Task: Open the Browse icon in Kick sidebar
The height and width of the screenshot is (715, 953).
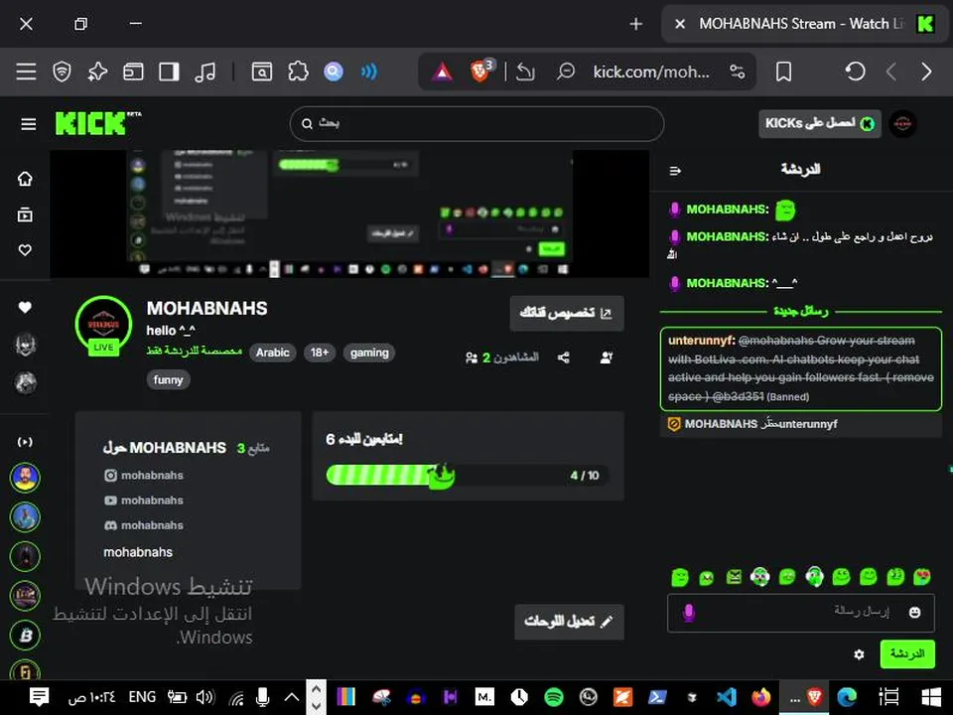Action: tap(25, 214)
